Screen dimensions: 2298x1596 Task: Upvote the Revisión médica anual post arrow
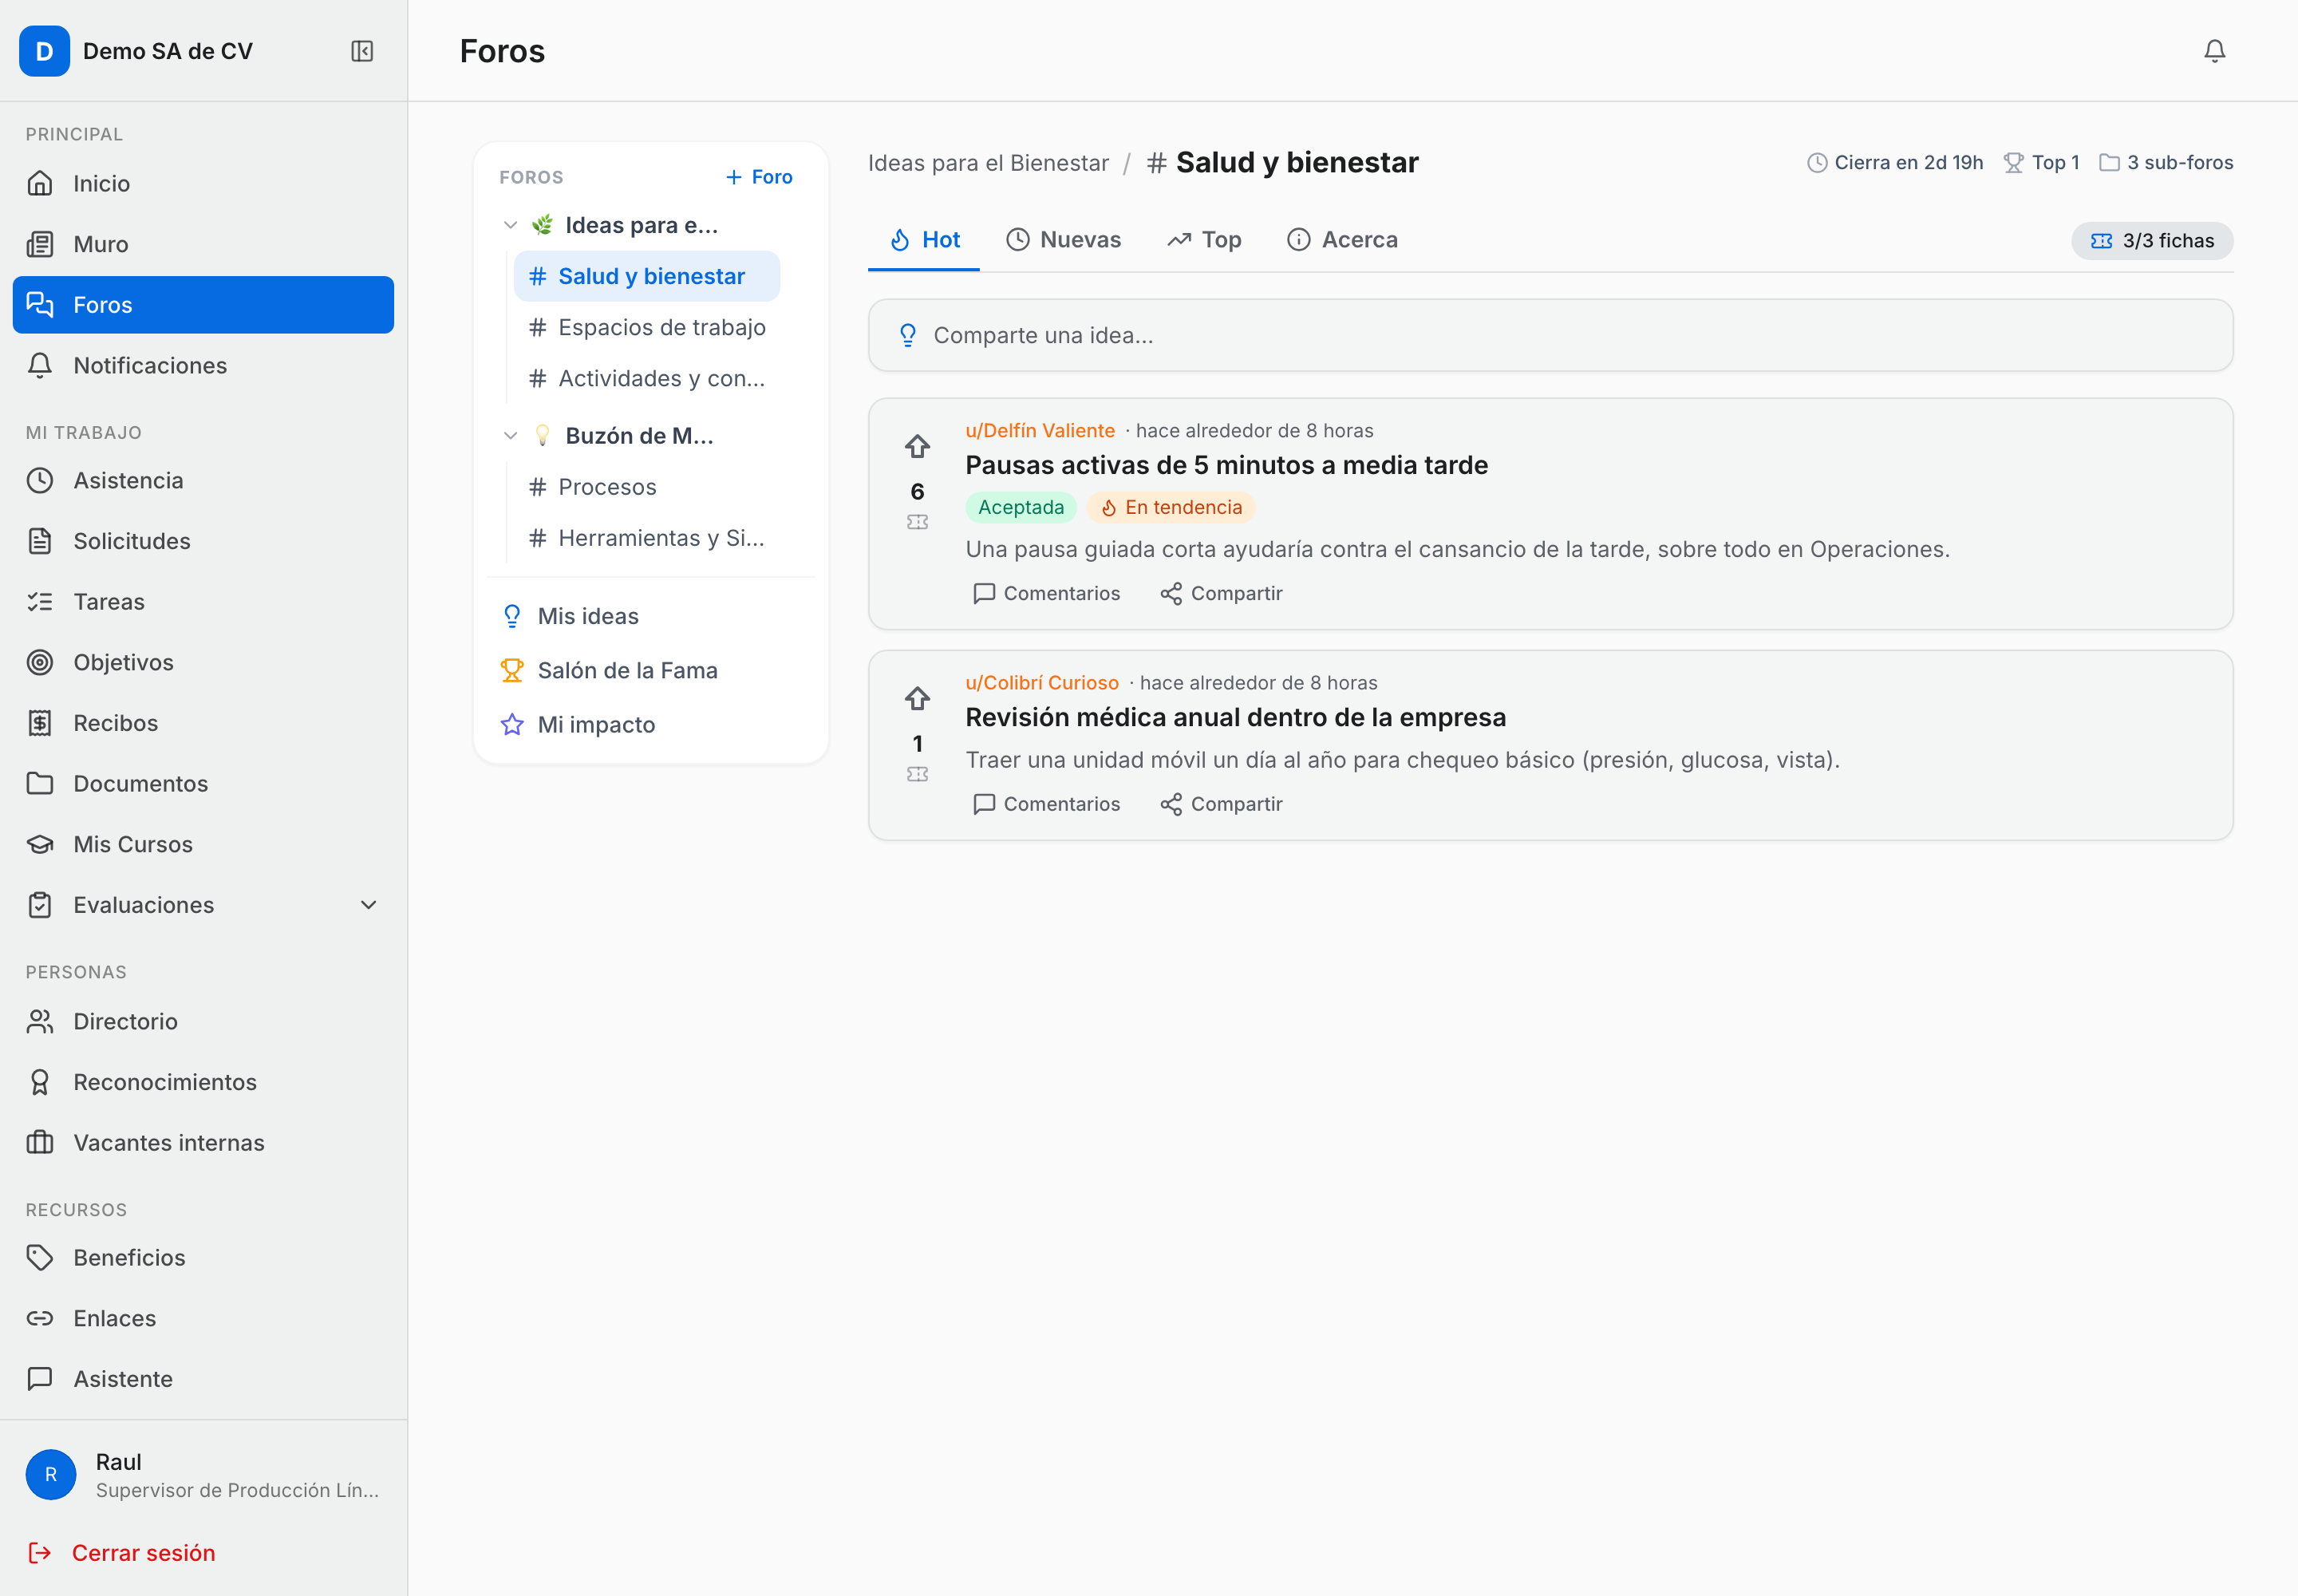[x=917, y=698]
